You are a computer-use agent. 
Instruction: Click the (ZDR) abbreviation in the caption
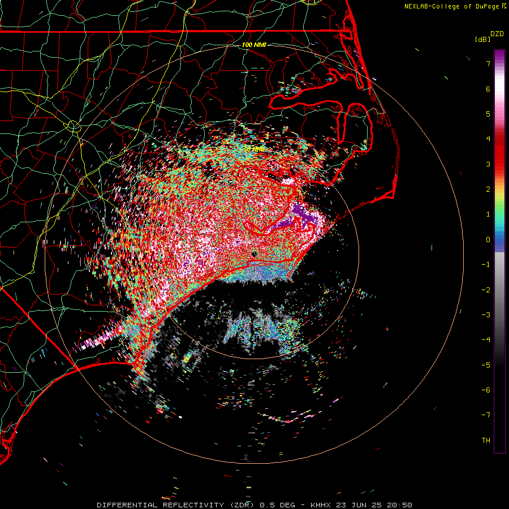(243, 505)
